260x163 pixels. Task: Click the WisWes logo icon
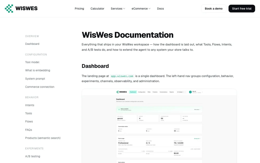[9, 8]
